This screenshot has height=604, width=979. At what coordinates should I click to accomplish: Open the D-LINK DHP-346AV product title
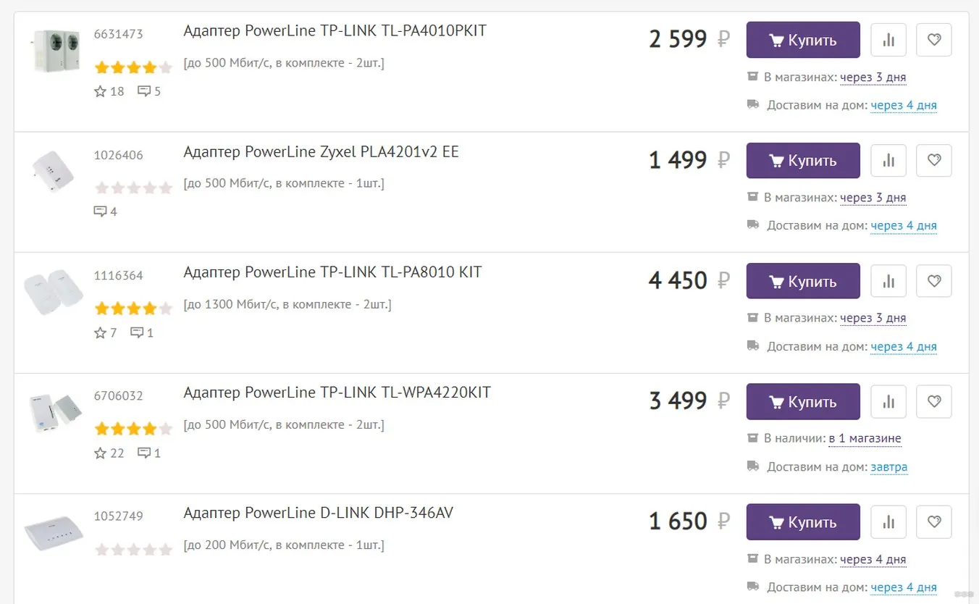coord(319,513)
